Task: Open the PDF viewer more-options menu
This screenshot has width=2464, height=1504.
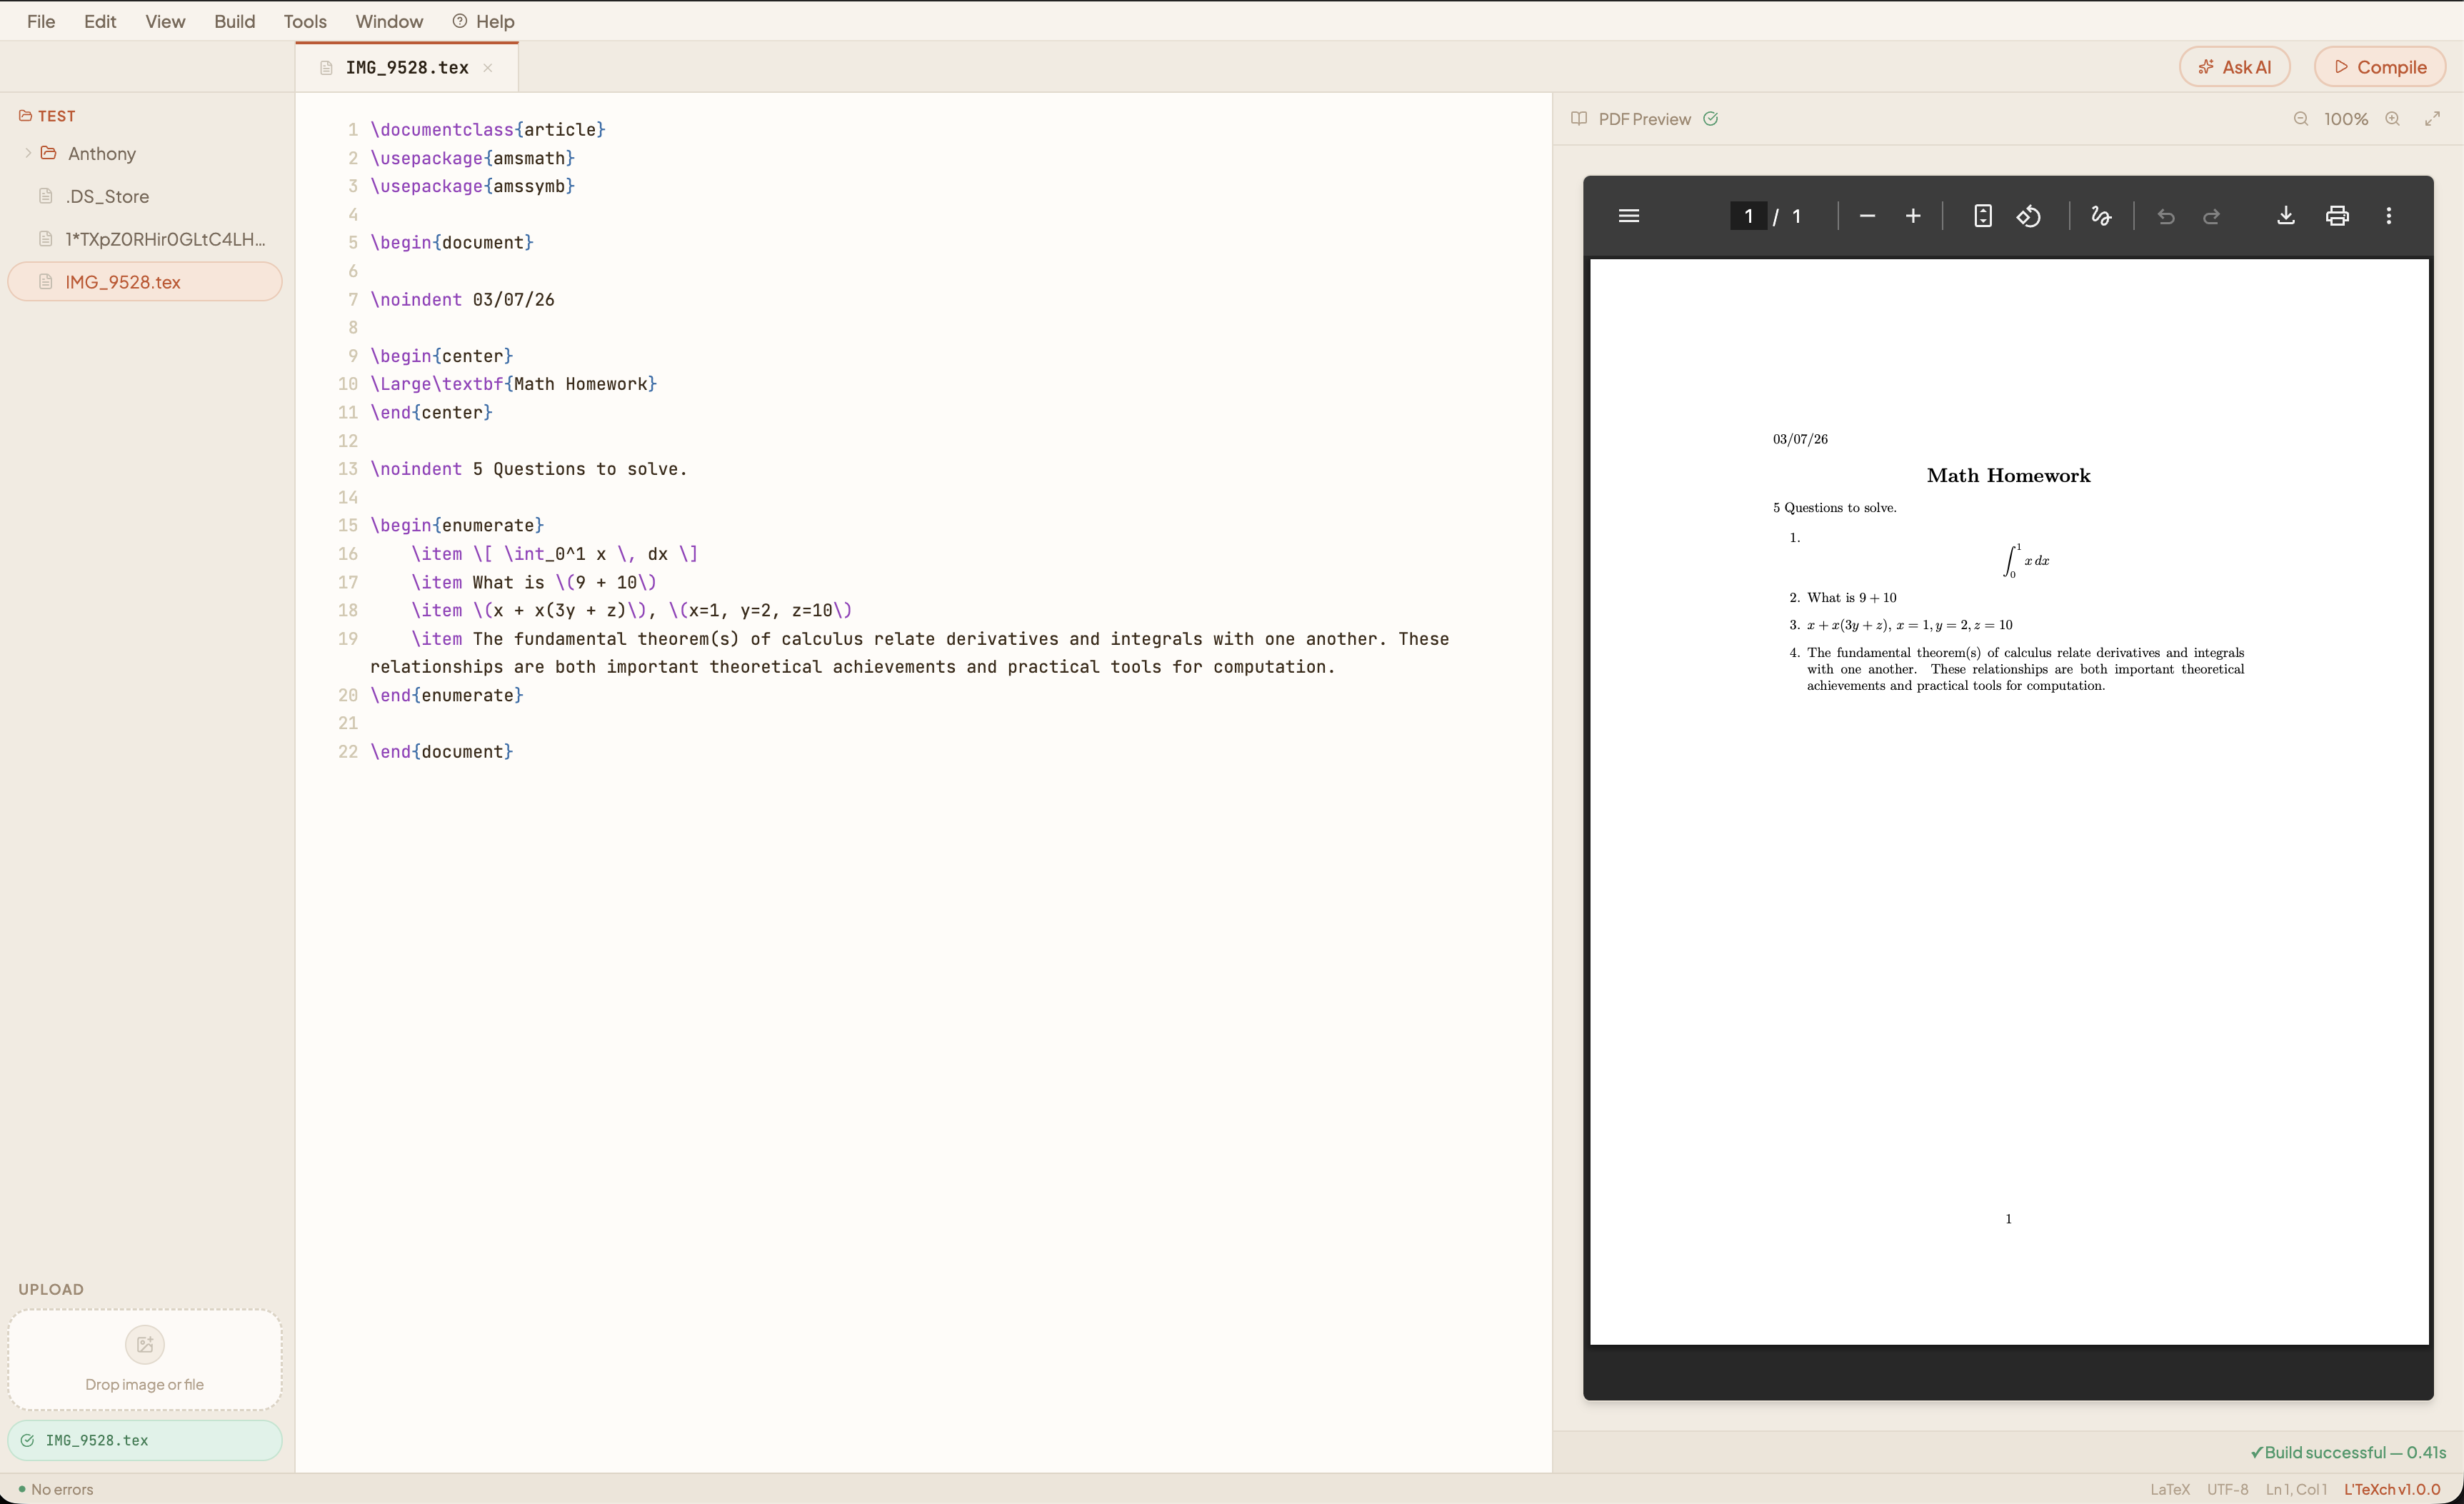Action: point(2388,216)
